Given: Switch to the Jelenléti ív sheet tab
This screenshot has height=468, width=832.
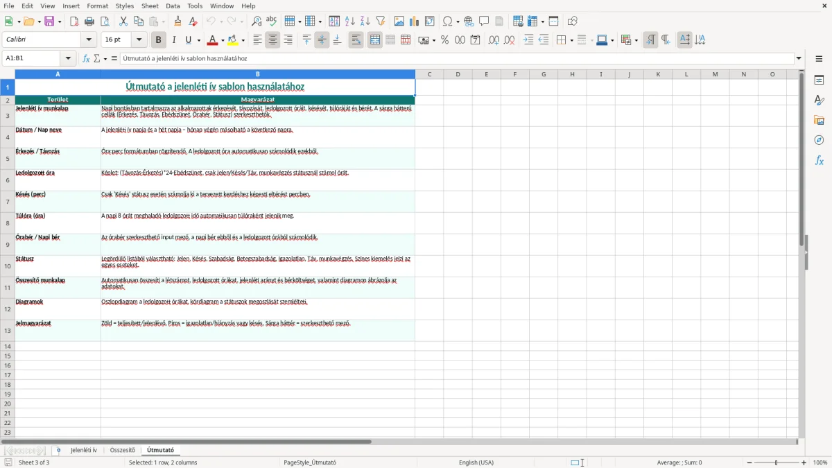Looking at the screenshot, I should (x=84, y=450).
